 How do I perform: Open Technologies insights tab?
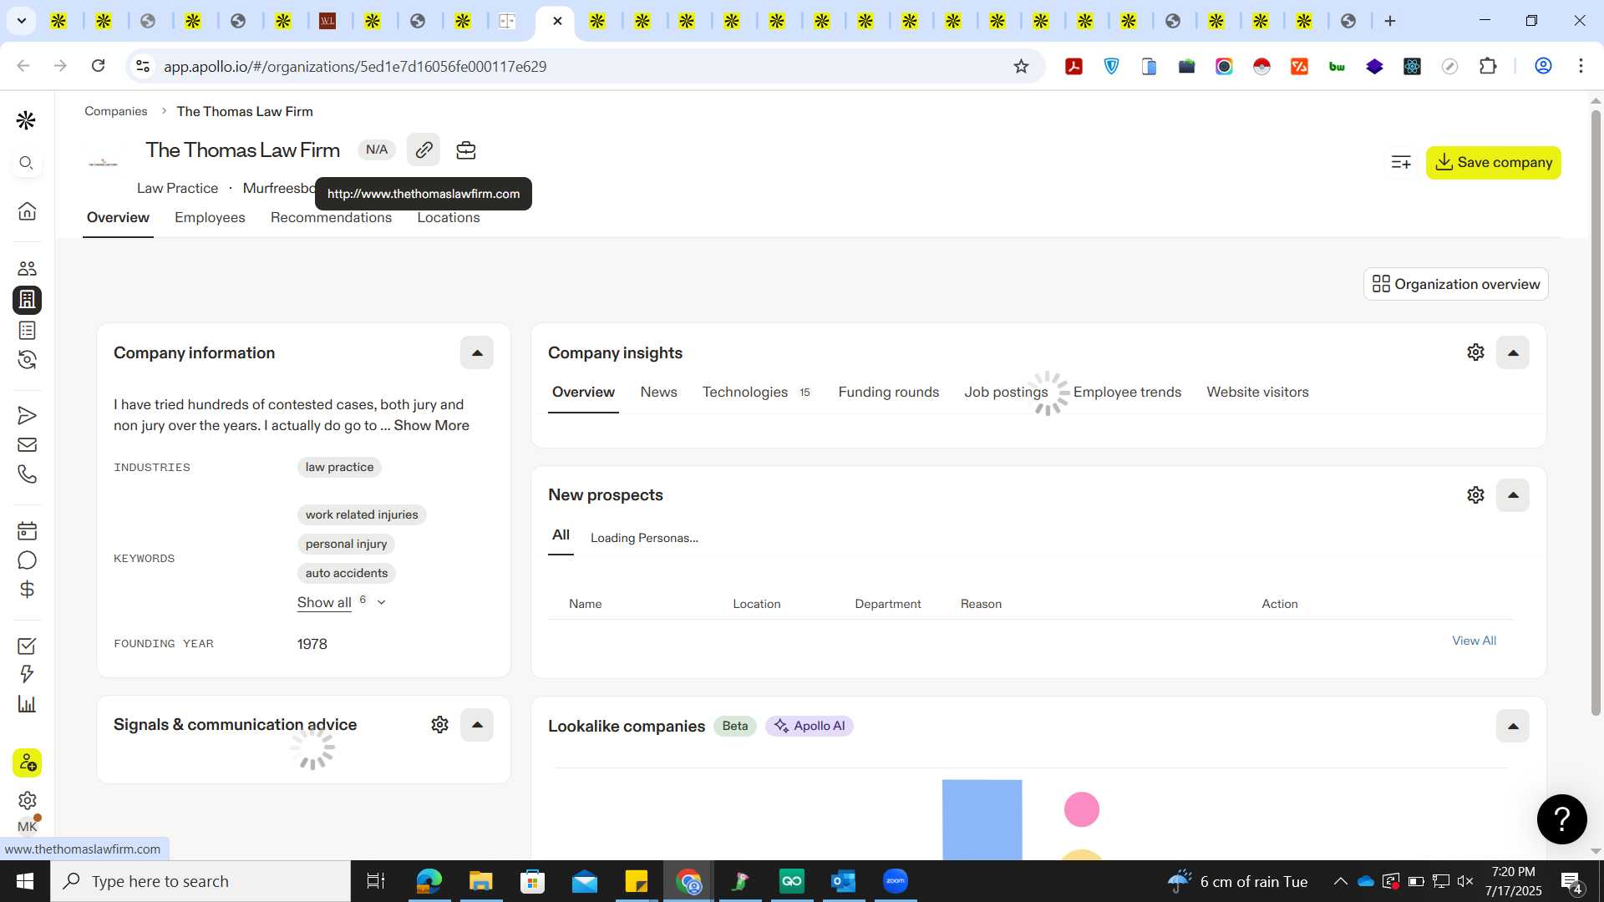756,392
